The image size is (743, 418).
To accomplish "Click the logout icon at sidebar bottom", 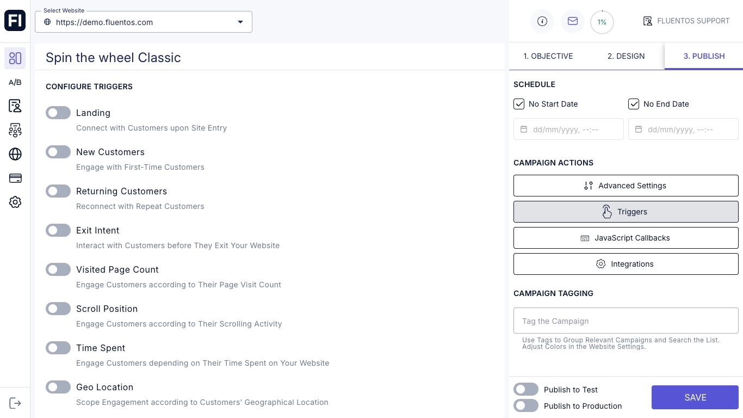I will (x=15, y=403).
